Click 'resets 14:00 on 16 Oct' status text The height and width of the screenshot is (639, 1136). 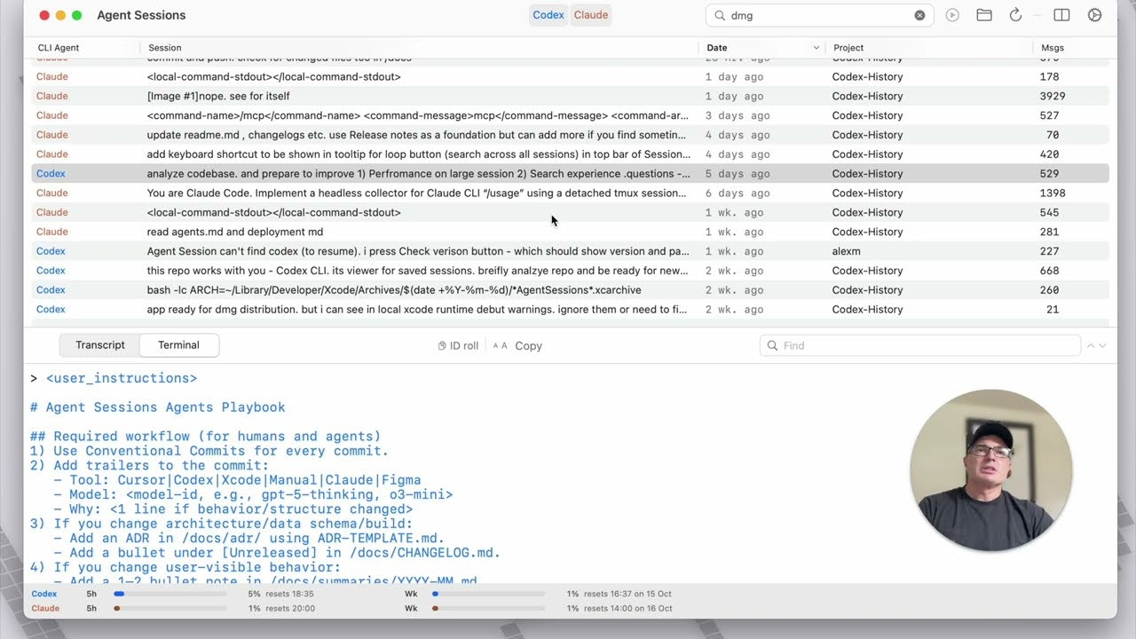click(627, 609)
